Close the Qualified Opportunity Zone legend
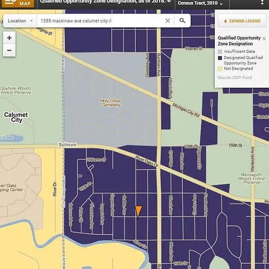The image size is (269, 269). (x=264, y=39)
